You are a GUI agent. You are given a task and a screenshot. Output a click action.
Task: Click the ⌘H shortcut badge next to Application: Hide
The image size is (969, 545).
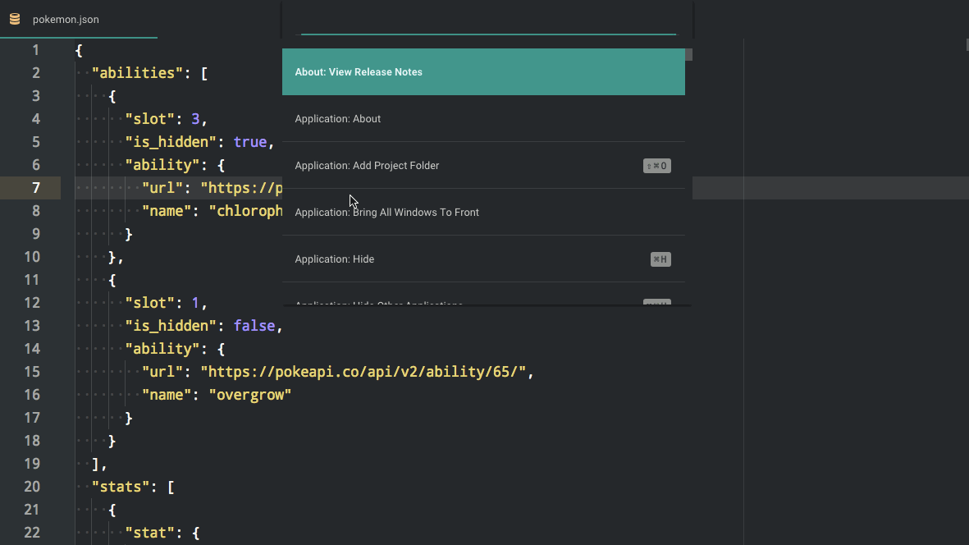[x=660, y=259]
